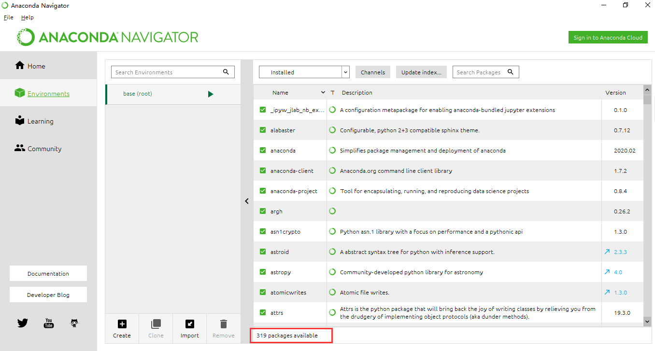Click the anaconda-project package name
Viewport: 655px width, 351px height.
coord(294,191)
